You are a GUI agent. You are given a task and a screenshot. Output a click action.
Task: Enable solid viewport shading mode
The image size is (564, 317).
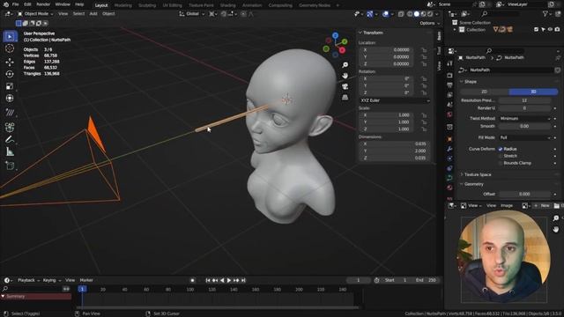pyautogui.click(x=416, y=14)
